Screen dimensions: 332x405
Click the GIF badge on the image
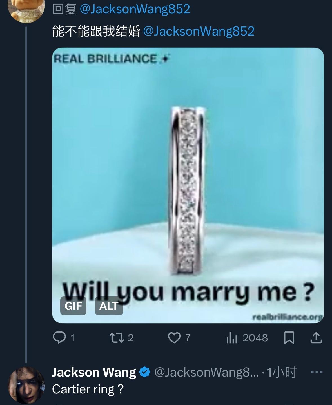[73, 306]
